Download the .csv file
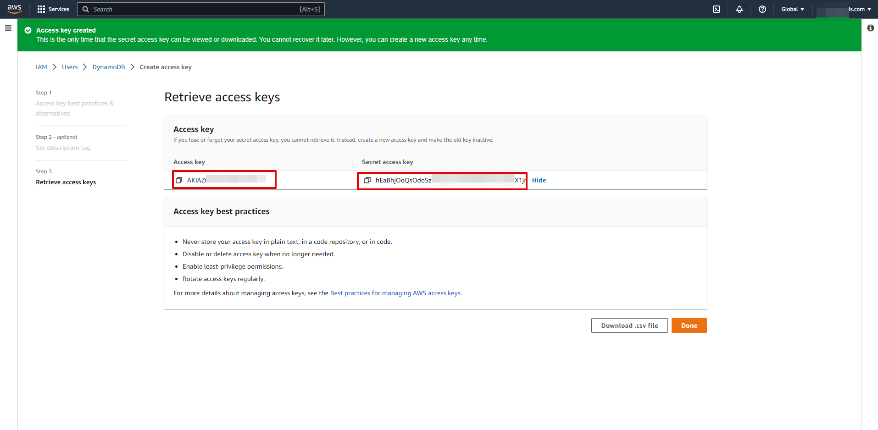This screenshot has width=878, height=430. click(629, 325)
